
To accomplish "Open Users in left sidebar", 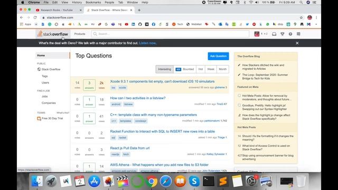I will tap(45, 83).
